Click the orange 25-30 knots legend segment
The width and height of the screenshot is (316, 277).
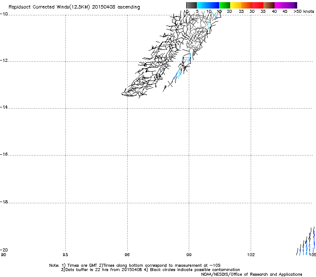click(x=247, y=5)
